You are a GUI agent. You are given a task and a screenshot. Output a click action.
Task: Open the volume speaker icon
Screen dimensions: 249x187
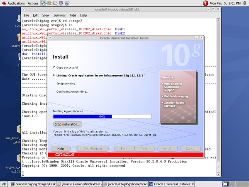coord(244,3)
